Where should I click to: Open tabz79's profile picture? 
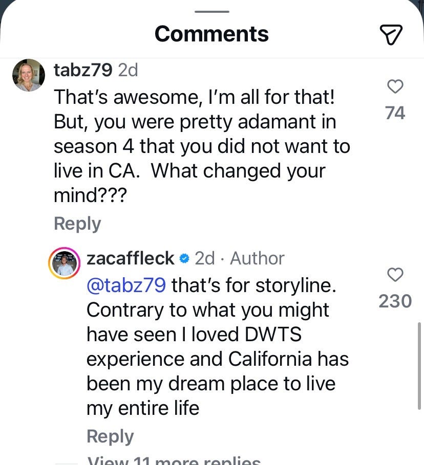coord(29,75)
